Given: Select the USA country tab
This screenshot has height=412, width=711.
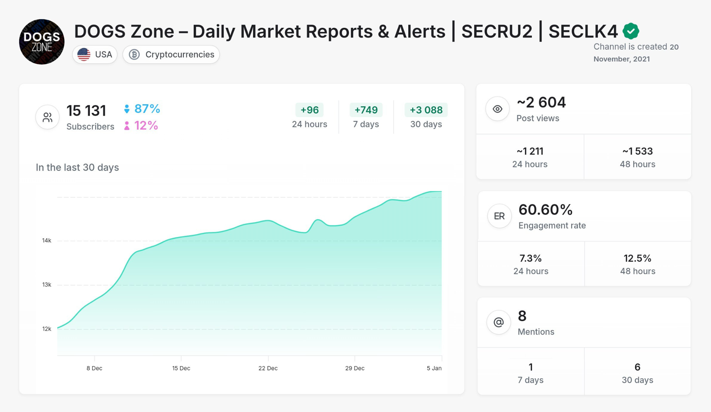Looking at the screenshot, I should point(94,54).
